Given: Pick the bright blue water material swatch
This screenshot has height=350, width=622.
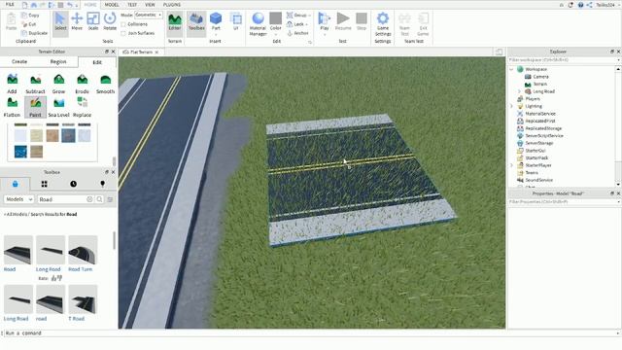Looking at the screenshot, I should (x=20, y=152).
